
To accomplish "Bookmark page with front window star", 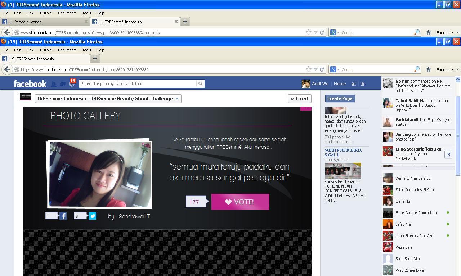I will coord(309,69).
